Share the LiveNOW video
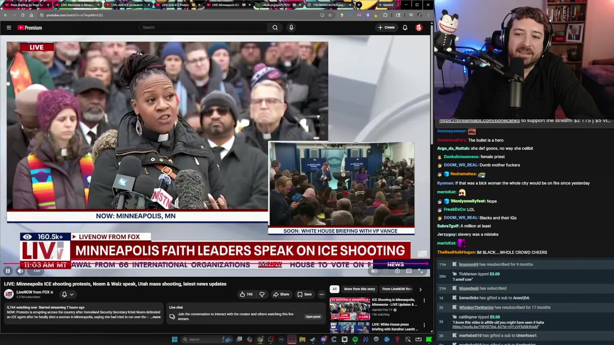 point(281,294)
